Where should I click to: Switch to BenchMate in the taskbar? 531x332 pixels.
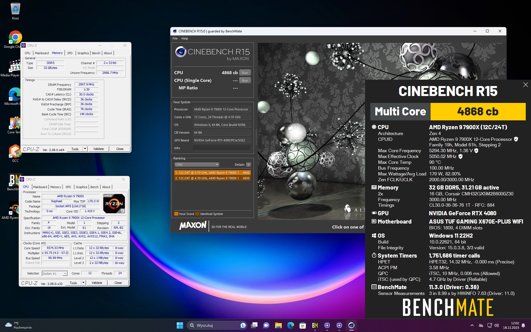coord(315,325)
